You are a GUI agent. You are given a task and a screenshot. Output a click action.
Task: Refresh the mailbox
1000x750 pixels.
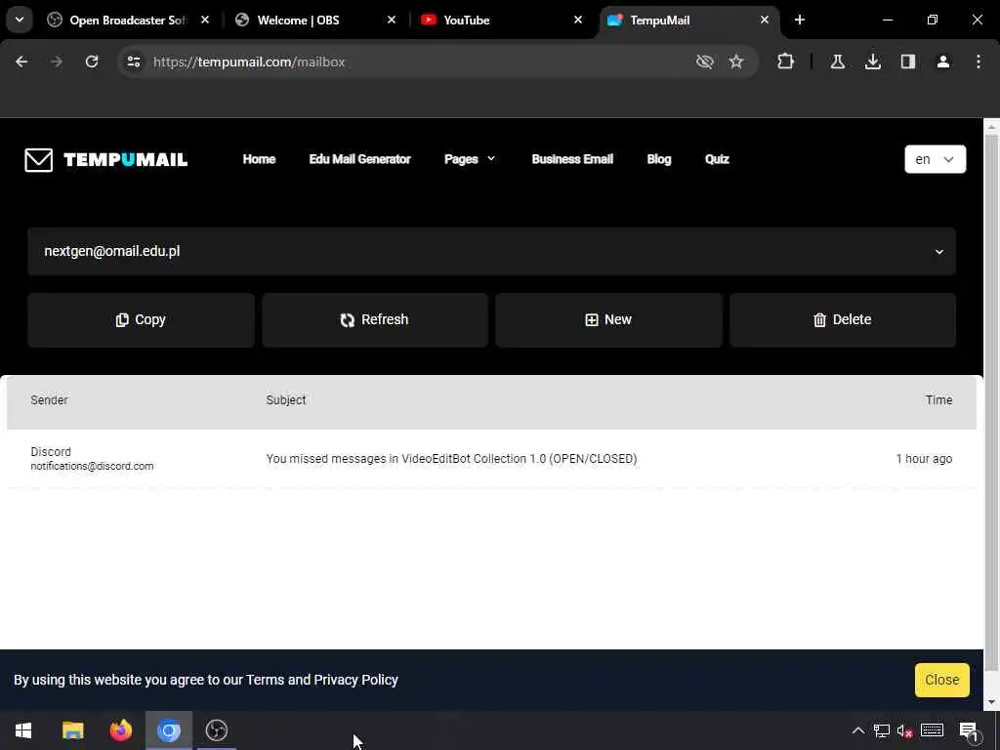coord(375,320)
